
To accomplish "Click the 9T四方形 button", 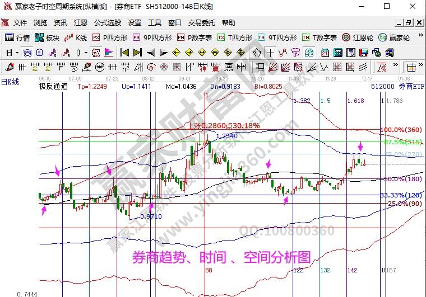I will [277, 38].
